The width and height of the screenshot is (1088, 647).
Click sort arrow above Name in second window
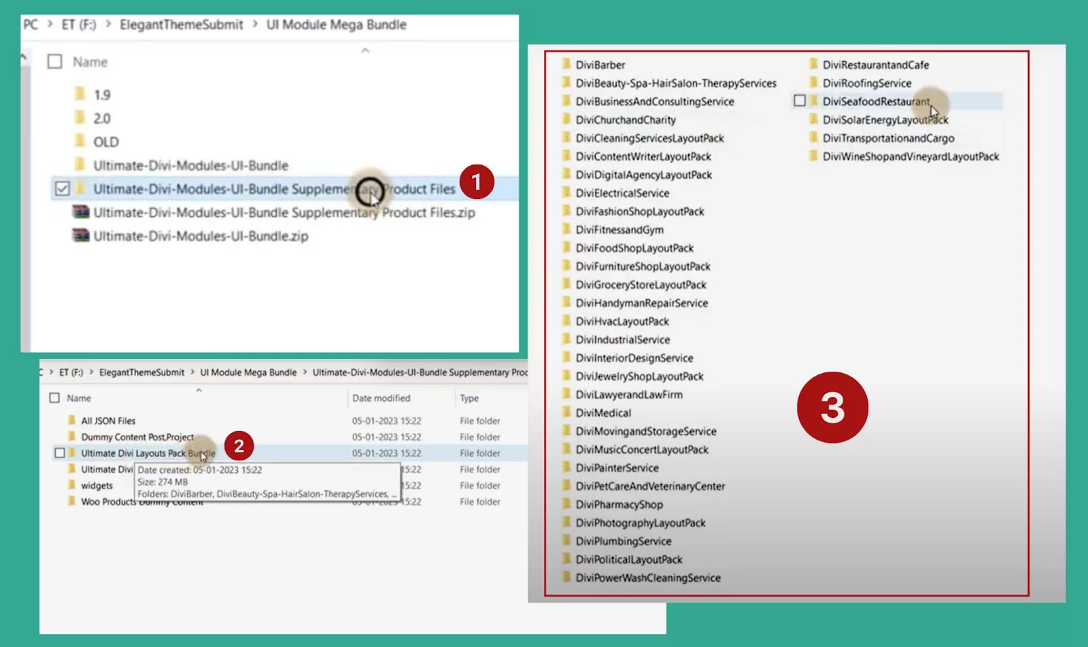pyautogui.click(x=199, y=390)
